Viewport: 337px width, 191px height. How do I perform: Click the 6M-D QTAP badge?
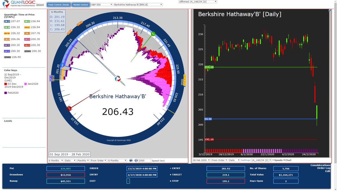click(x=27, y=27)
